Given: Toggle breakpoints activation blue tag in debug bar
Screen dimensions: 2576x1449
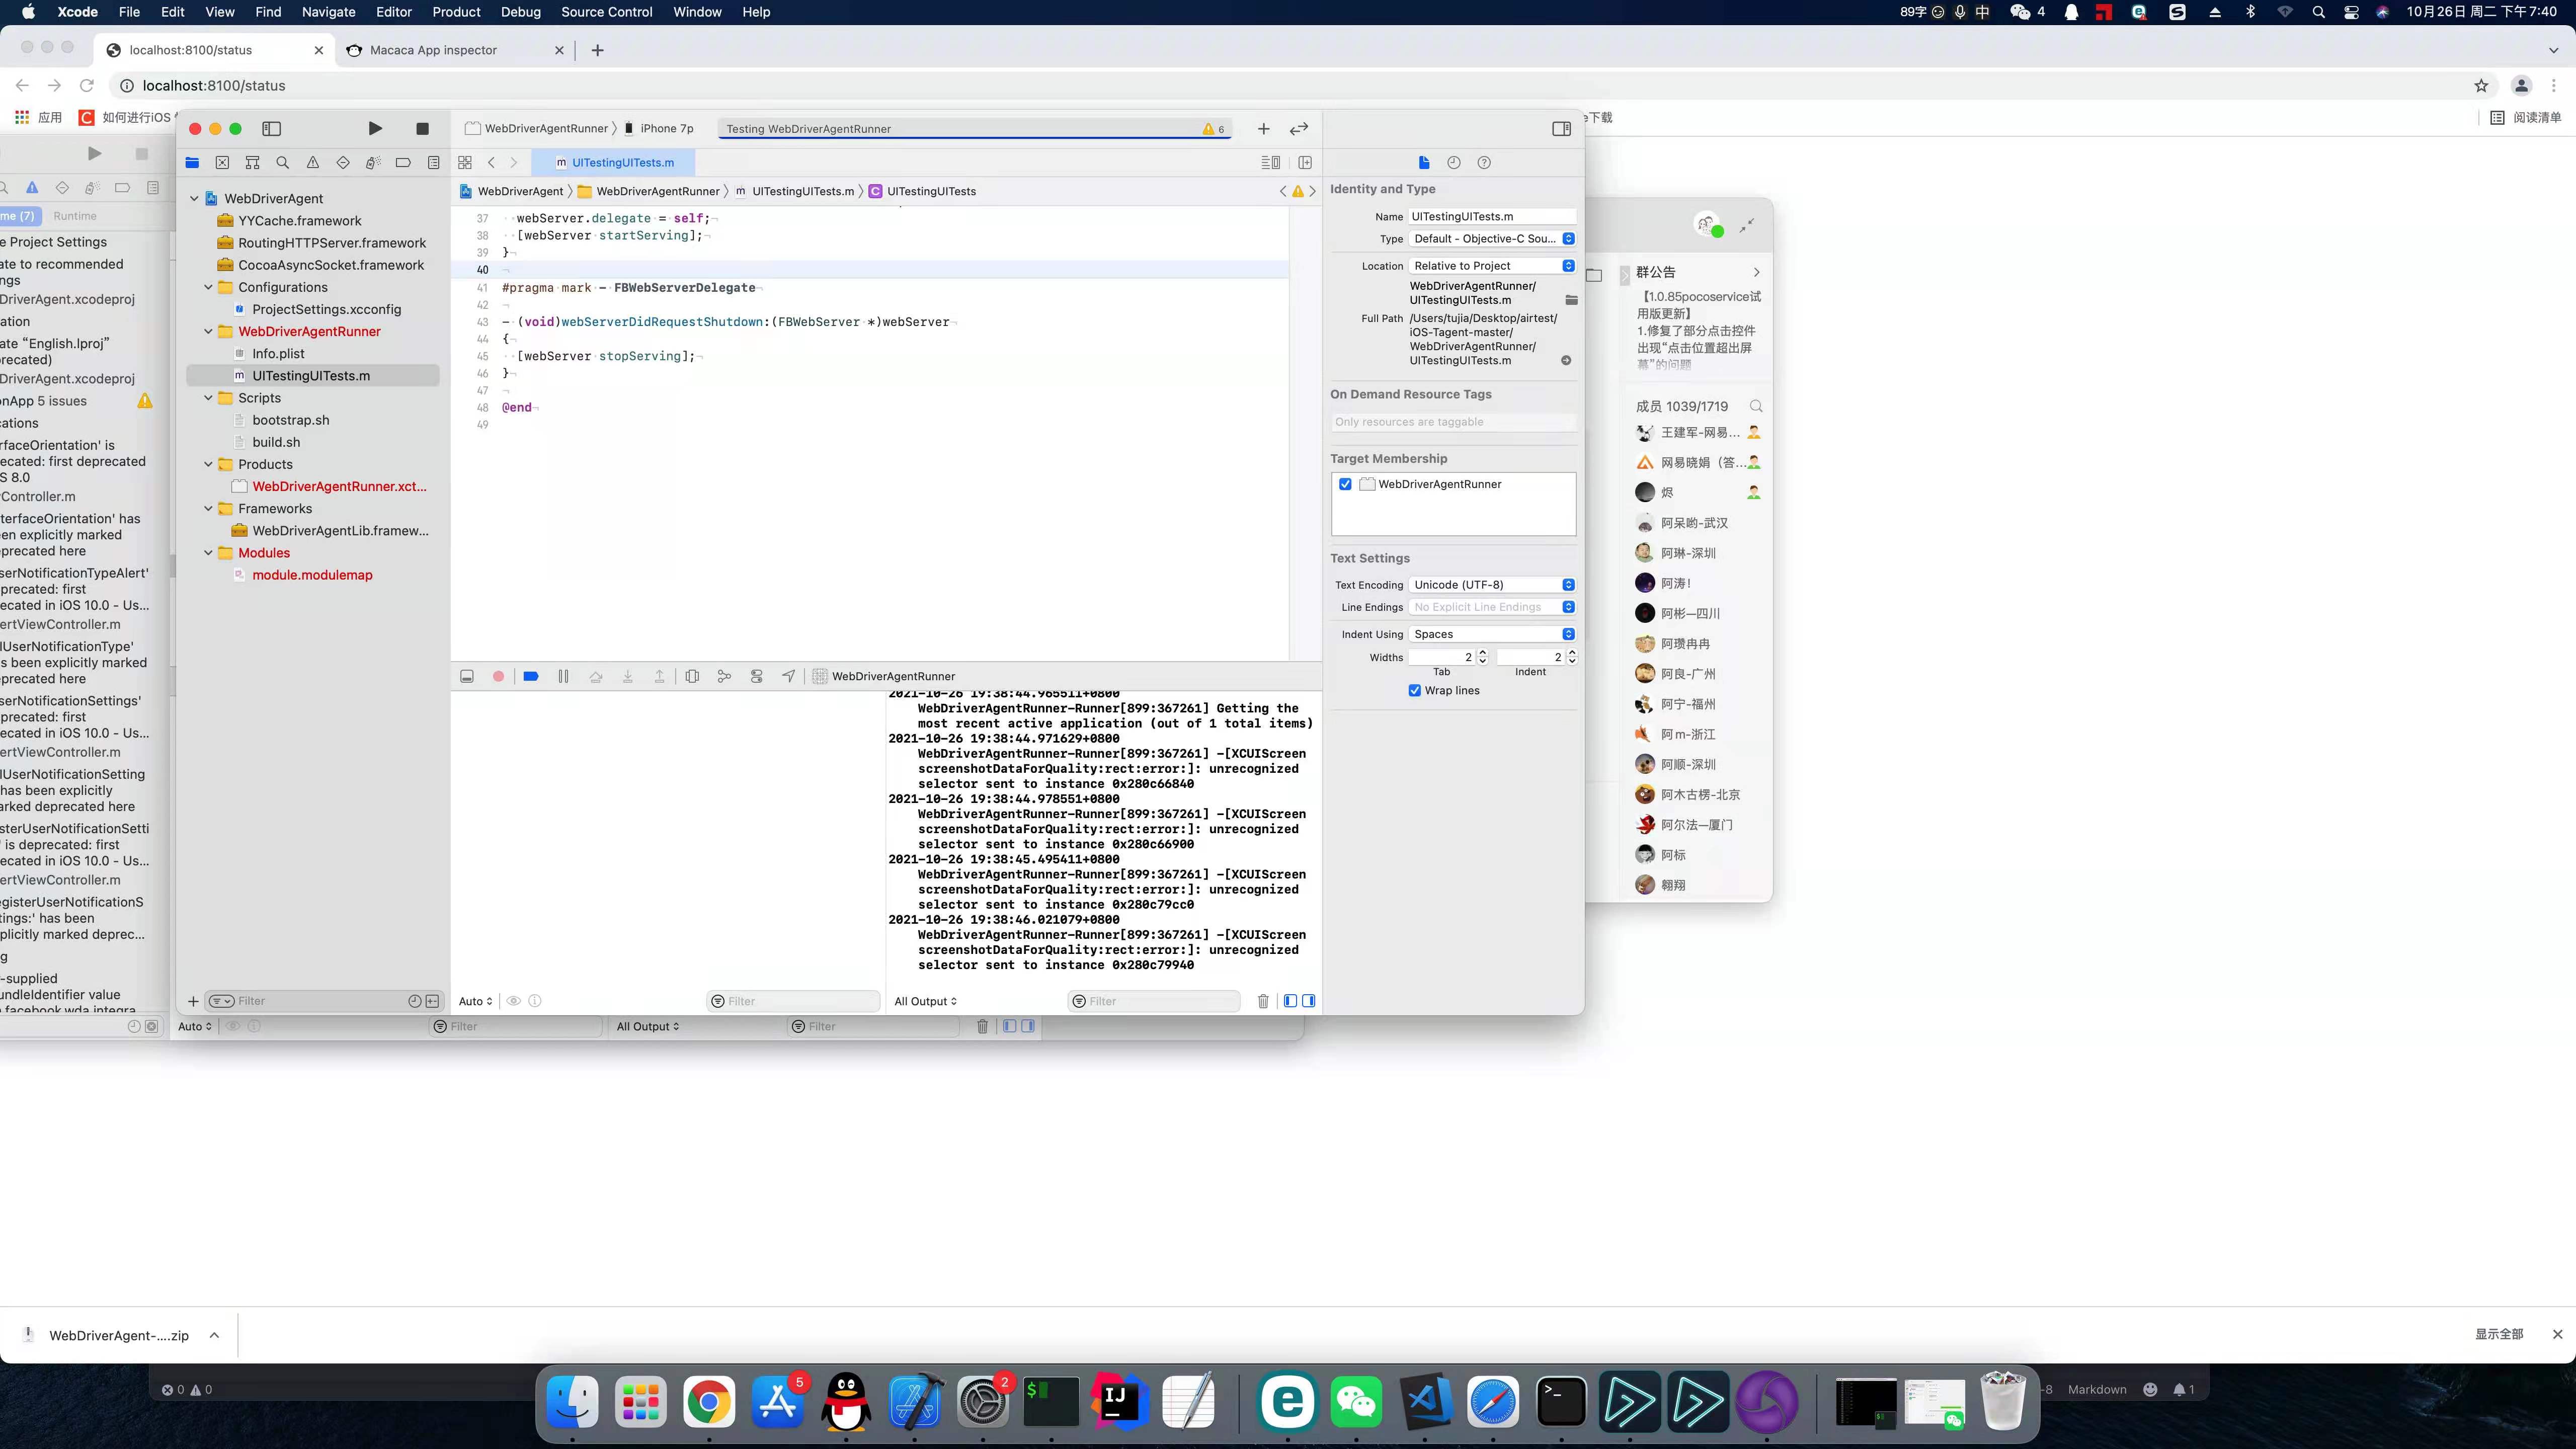Looking at the screenshot, I should pyautogui.click(x=531, y=676).
